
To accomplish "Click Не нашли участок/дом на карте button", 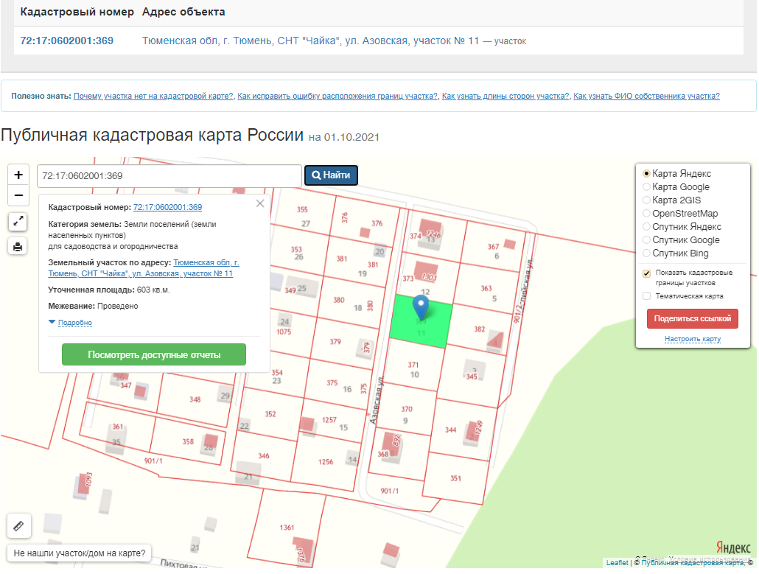I will pos(80,553).
